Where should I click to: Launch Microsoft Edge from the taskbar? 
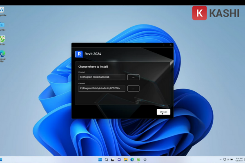click(x=132, y=159)
